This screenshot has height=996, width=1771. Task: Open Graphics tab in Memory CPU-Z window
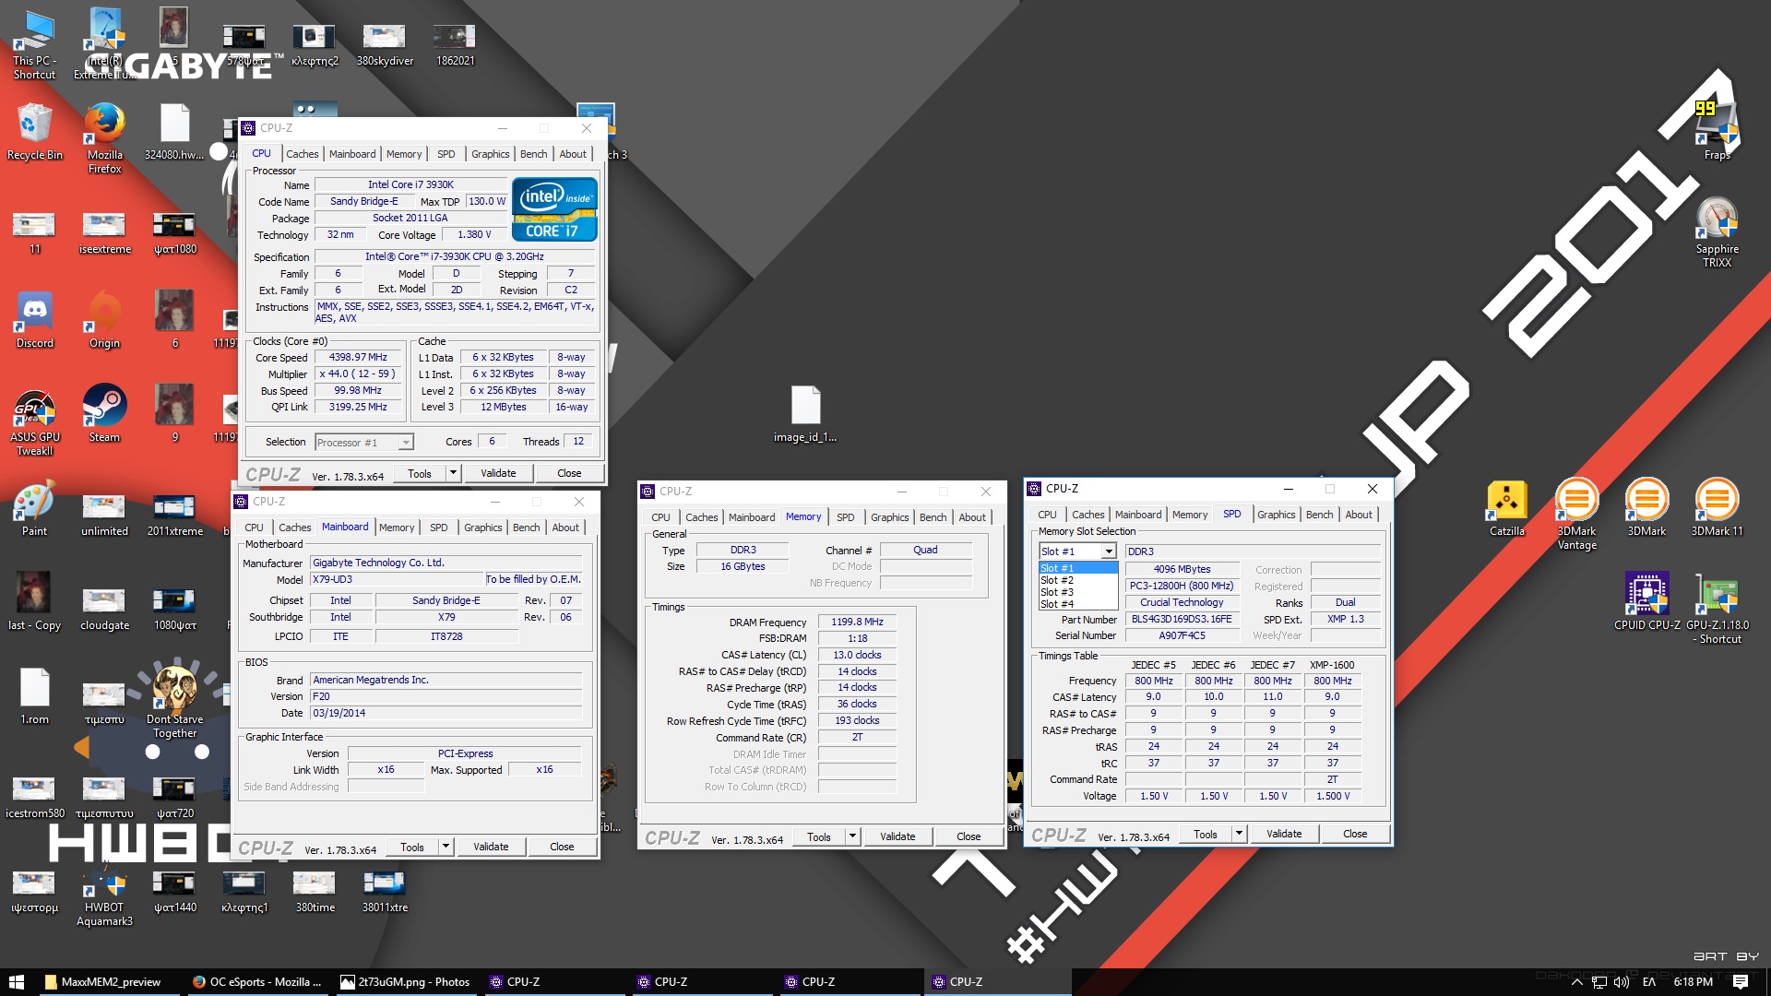889,517
